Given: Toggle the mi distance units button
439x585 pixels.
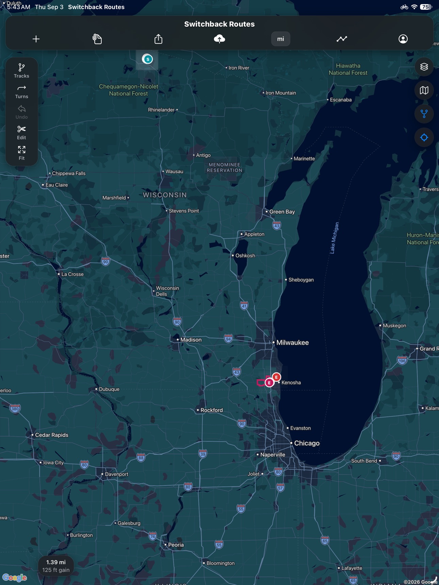Looking at the screenshot, I should coord(281,39).
